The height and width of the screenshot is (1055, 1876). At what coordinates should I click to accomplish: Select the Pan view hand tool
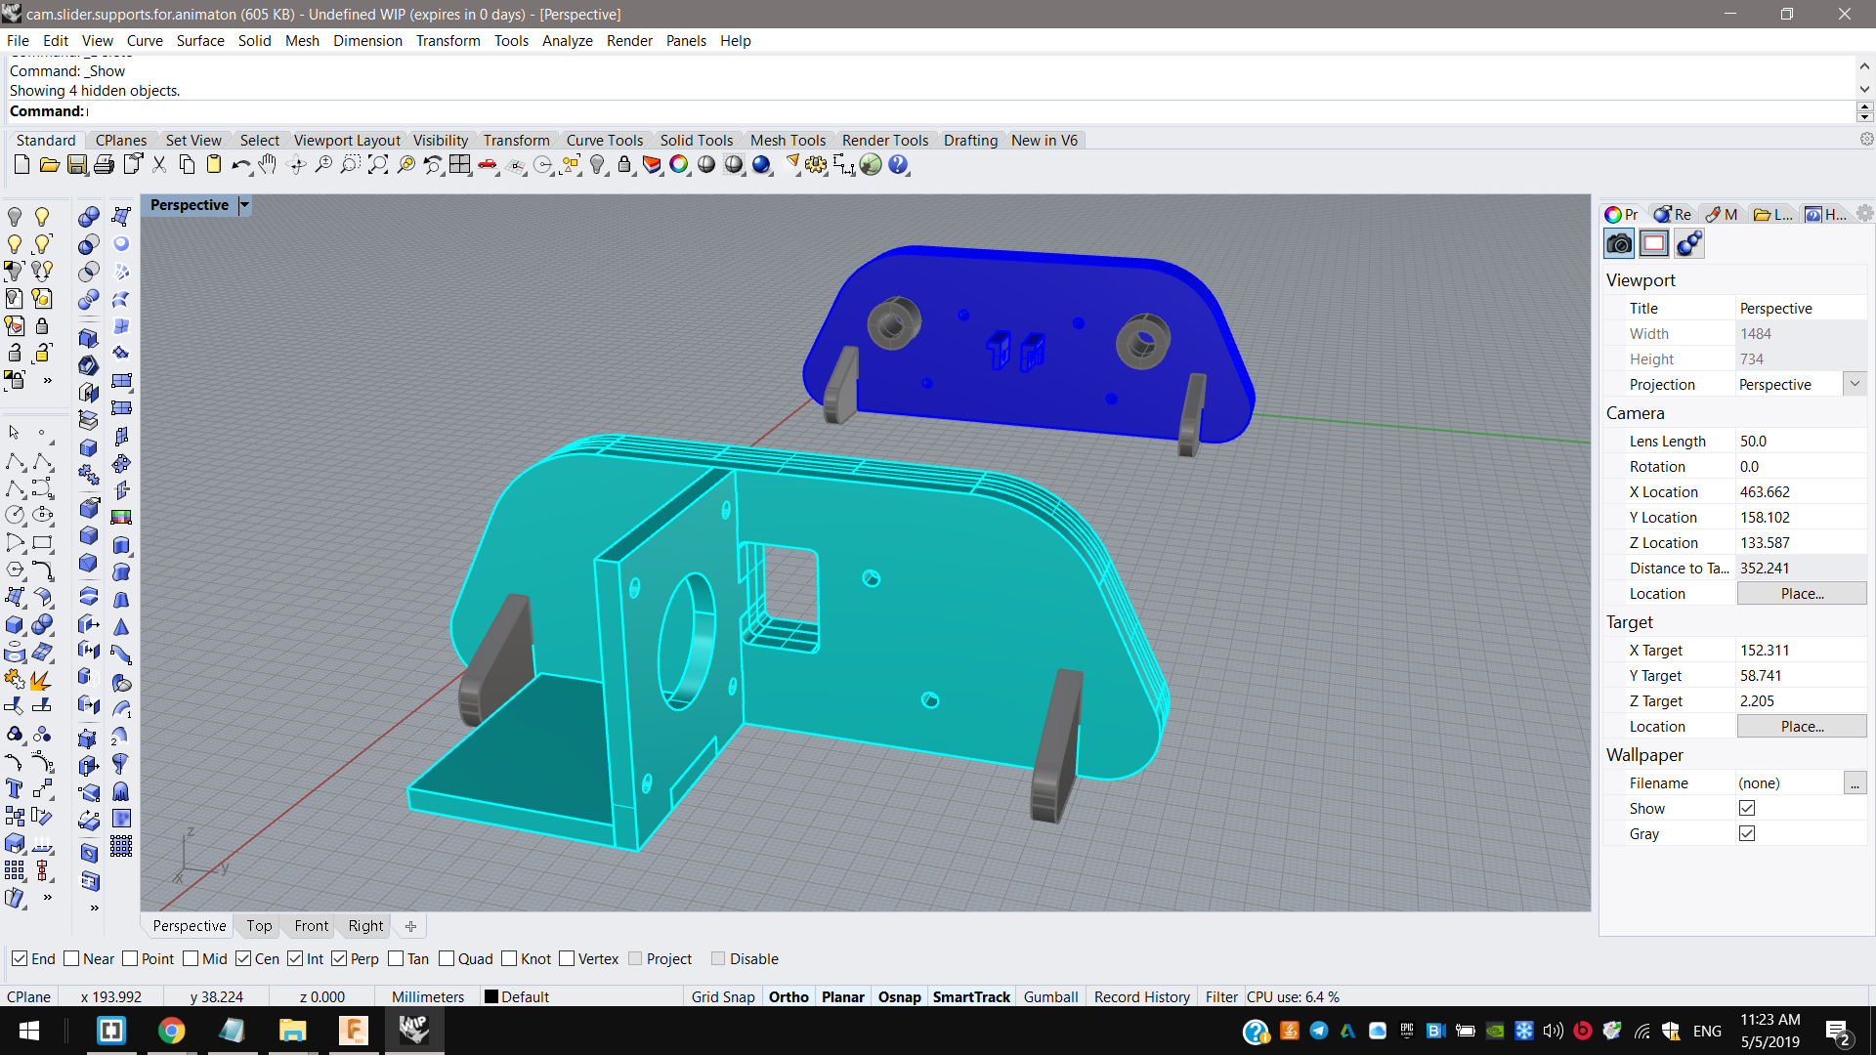(268, 165)
